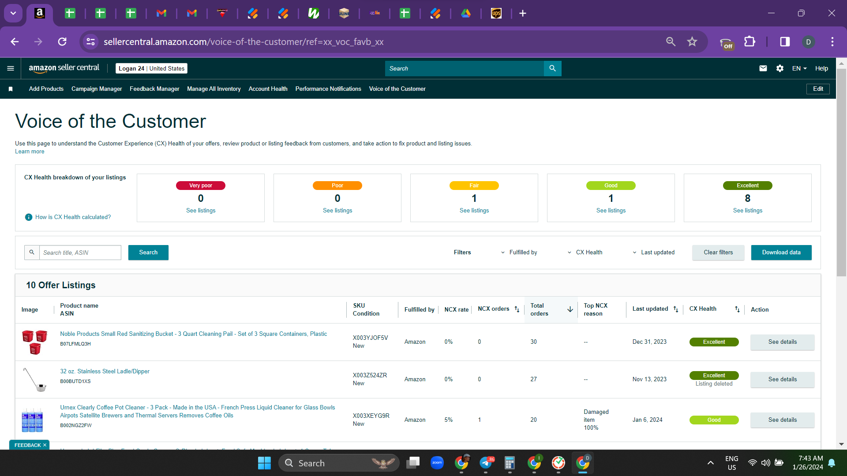Reload the page with browser refresh icon
Image resolution: width=847 pixels, height=476 pixels.
click(62, 42)
